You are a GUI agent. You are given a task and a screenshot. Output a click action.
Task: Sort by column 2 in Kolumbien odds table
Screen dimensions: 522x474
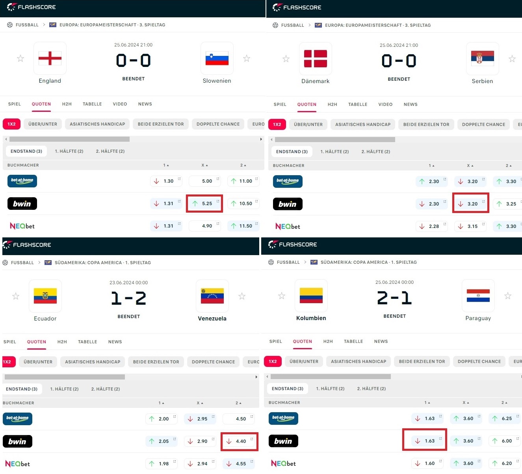coord(504,403)
